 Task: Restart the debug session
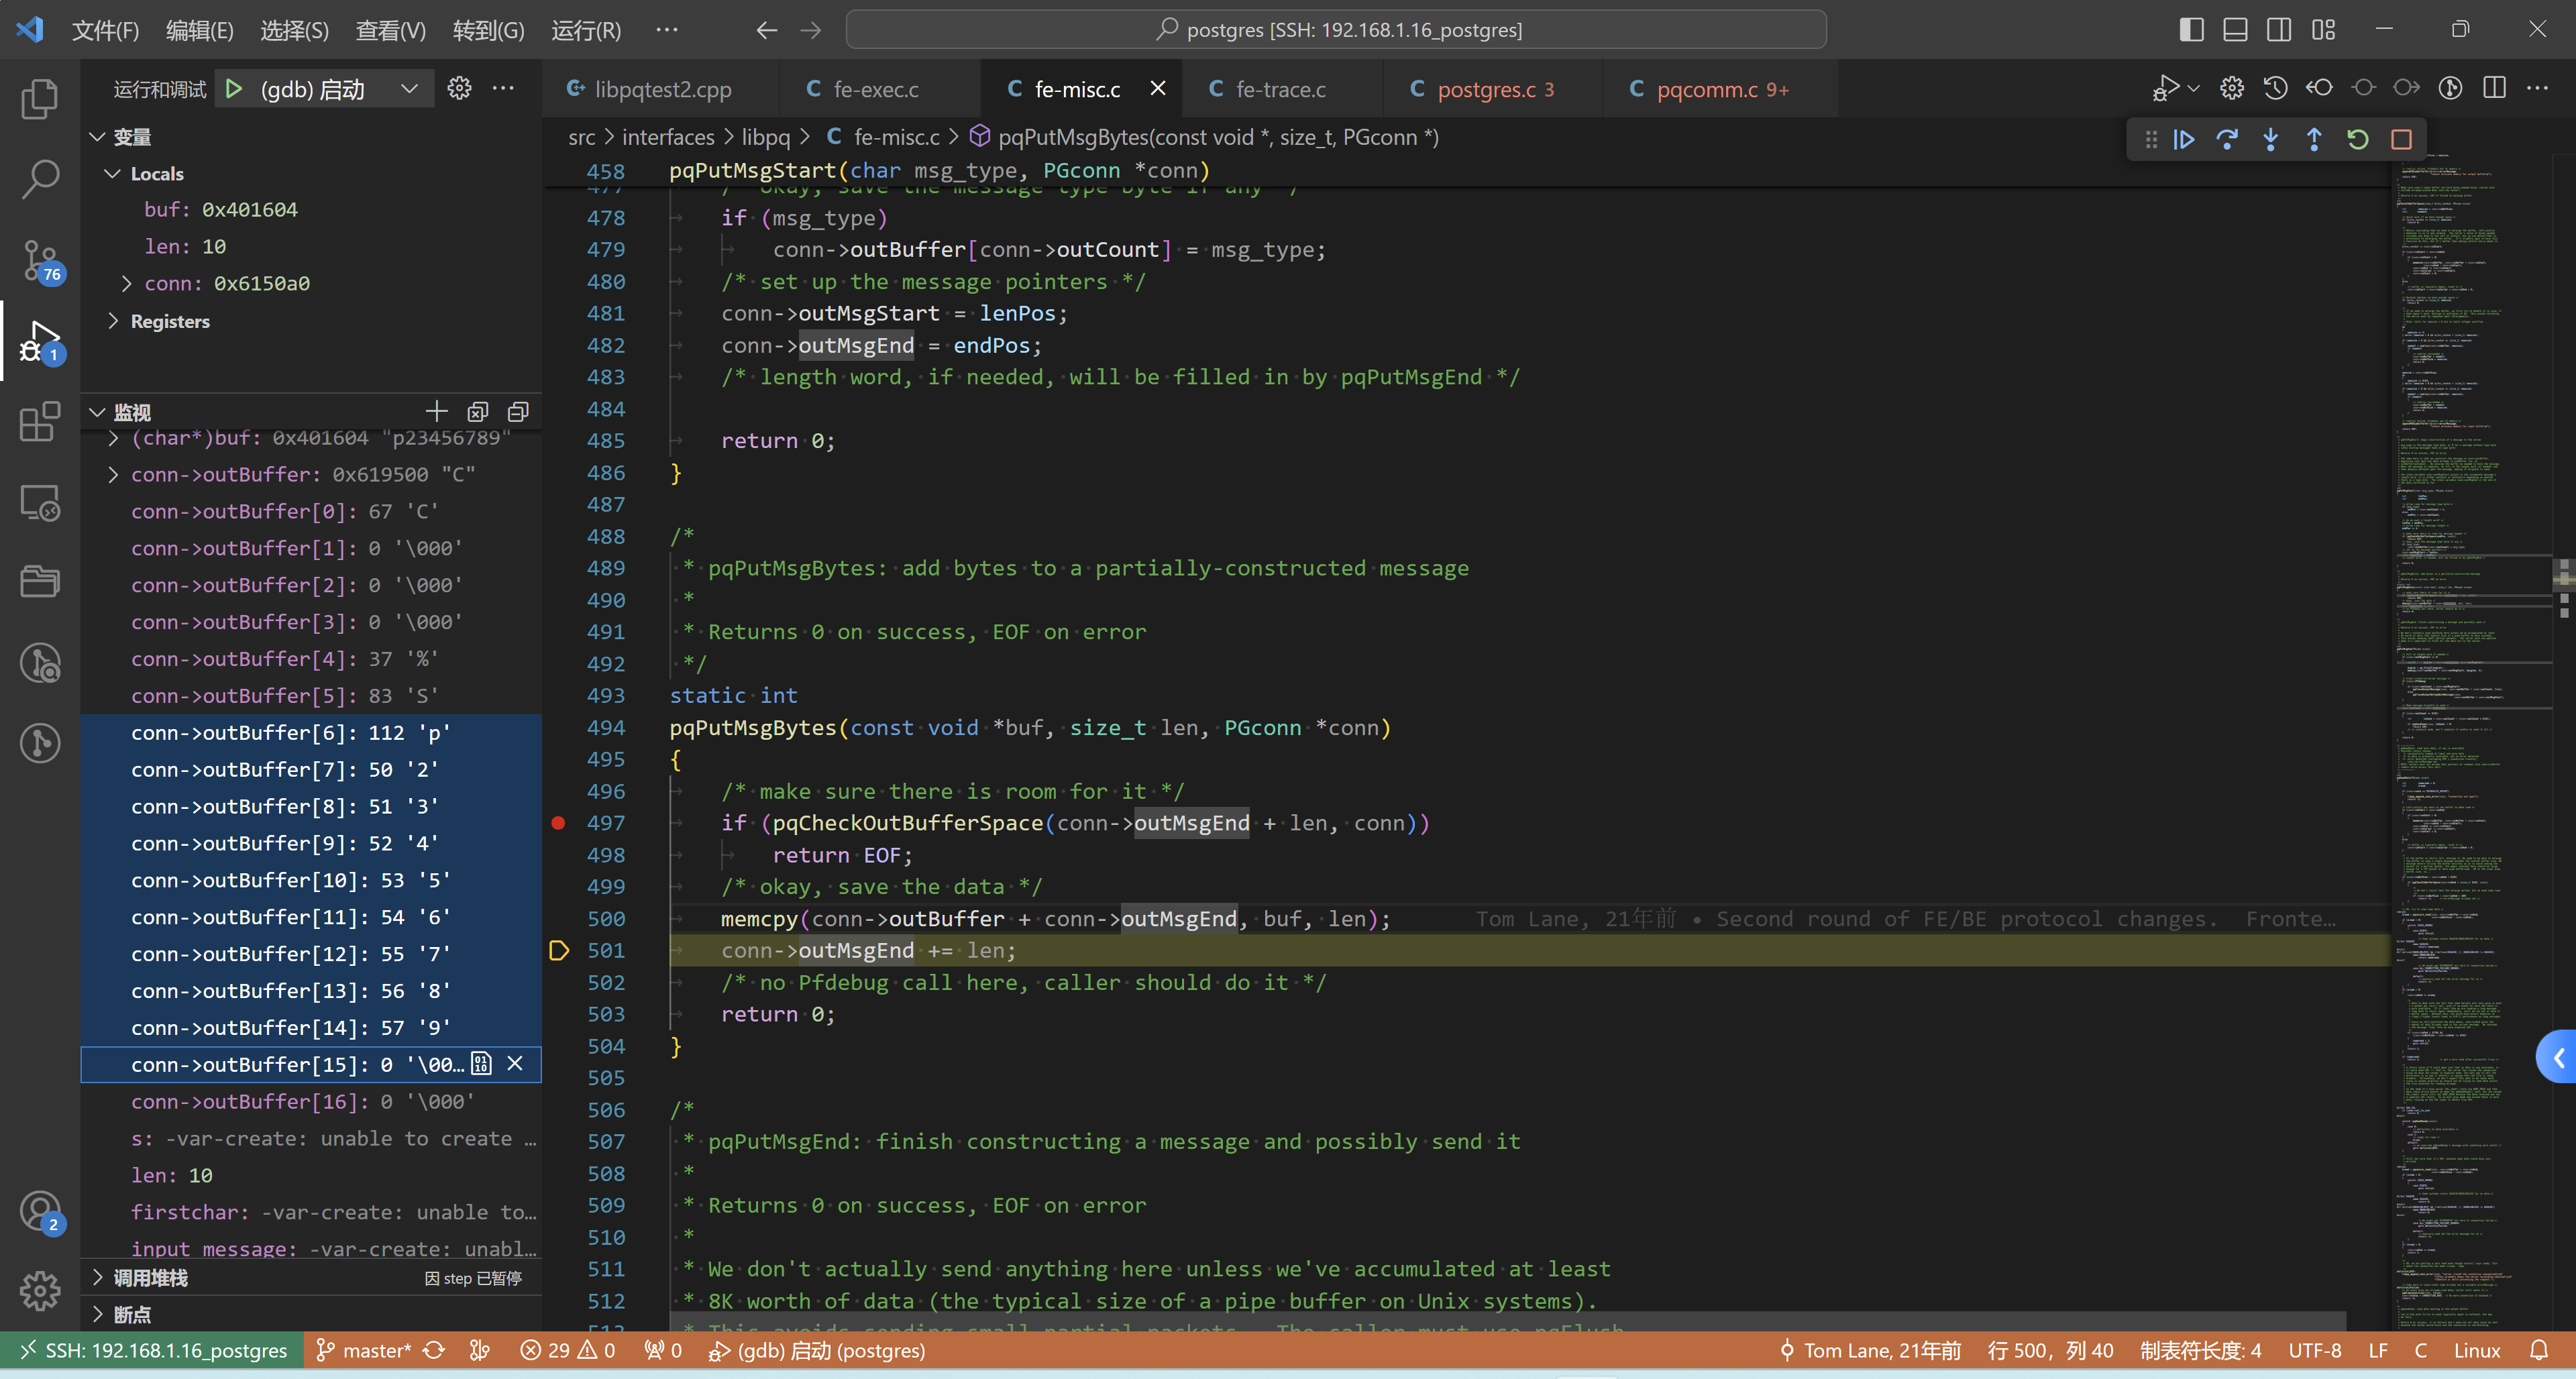click(x=2358, y=139)
